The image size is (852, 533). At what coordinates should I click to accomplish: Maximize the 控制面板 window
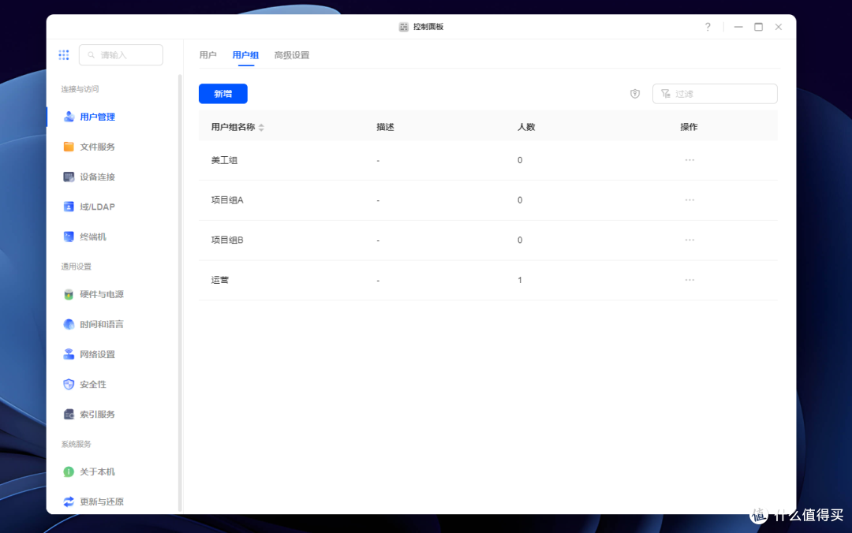pos(758,27)
